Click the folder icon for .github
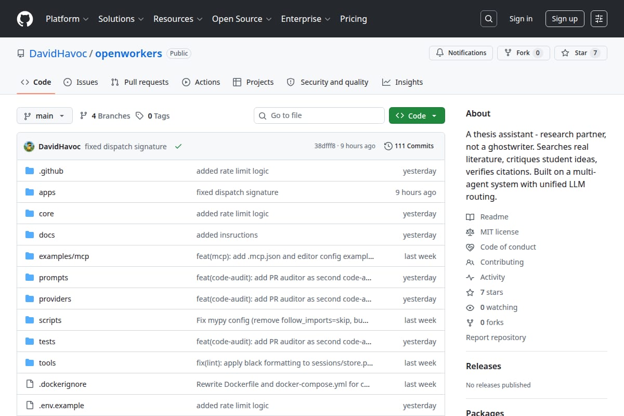 tap(30, 171)
